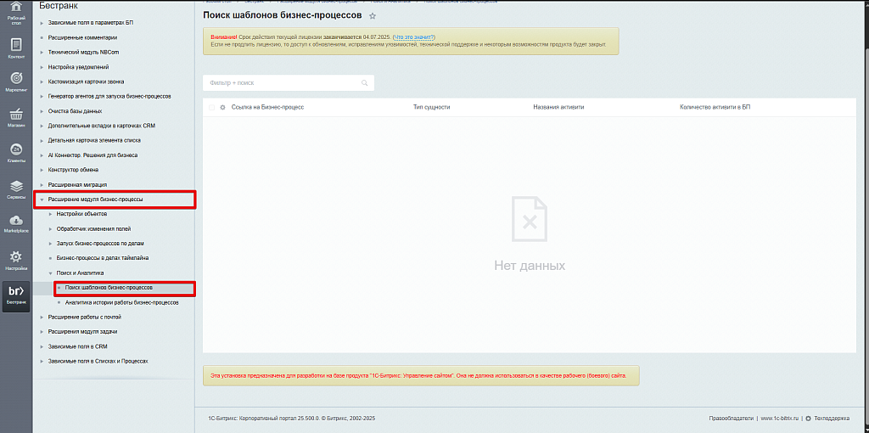
Task: Expand the Настройки объектов subtree
Action: 51,214
